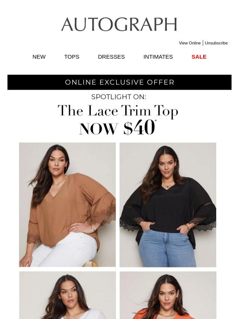Select the DRESSES category
Screen dimensions: 239x319
tap(111, 57)
